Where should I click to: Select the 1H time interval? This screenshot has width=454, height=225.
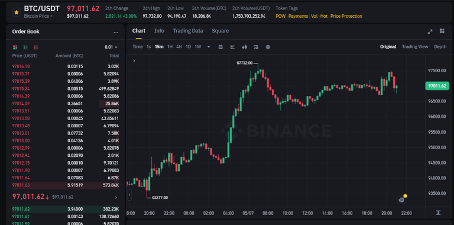170,47
